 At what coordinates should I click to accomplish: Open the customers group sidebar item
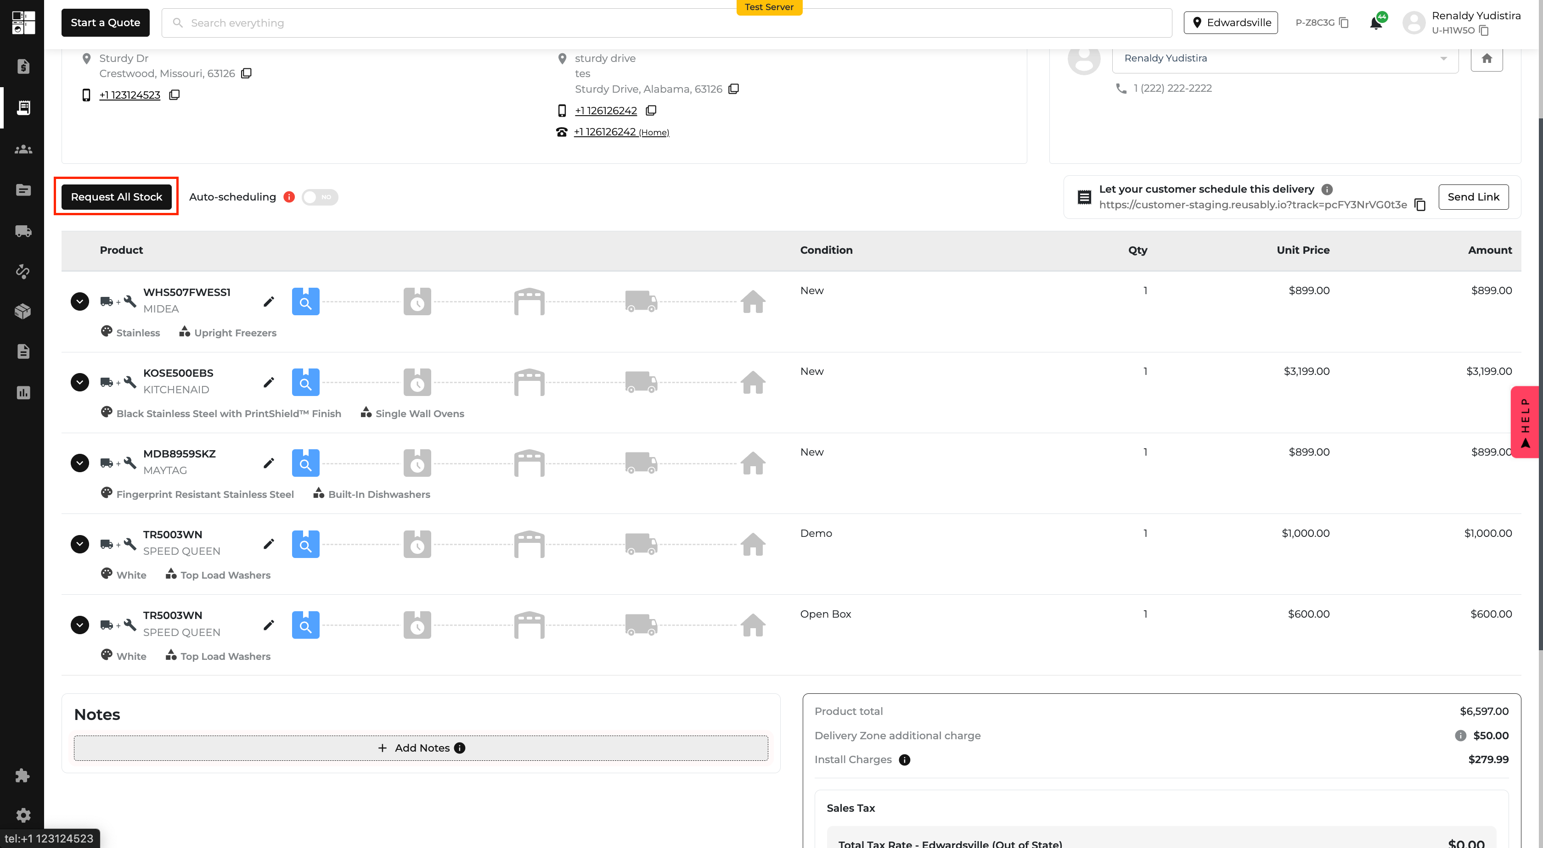pyautogui.click(x=23, y=150)
